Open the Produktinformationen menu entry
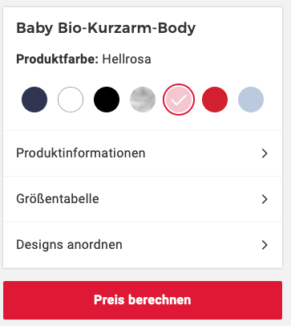This screenshot has height=326, width=291. coord(143,153)
